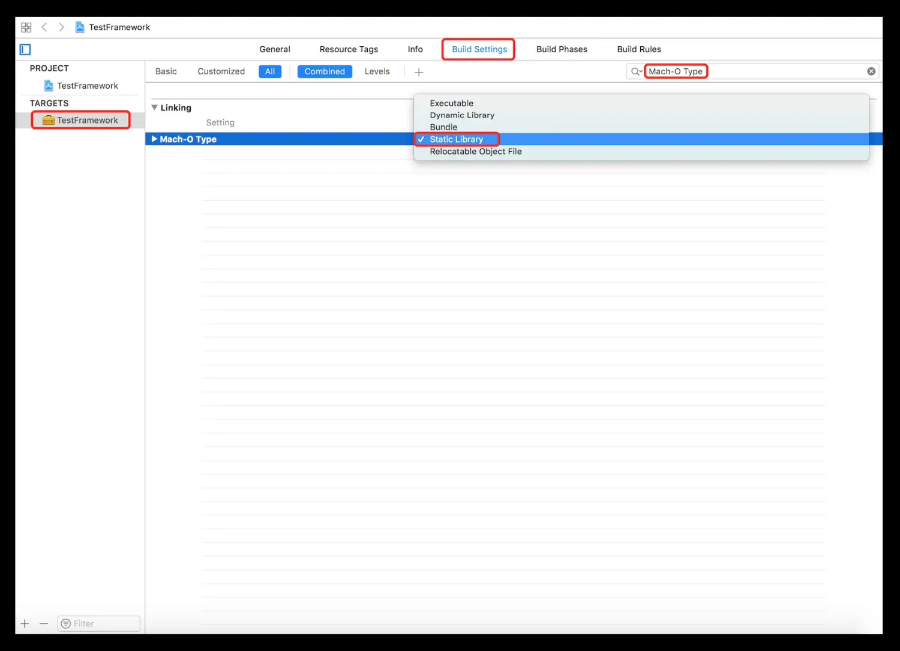Open search options magnifier dropdown
This screenshot has height=651, width=900.
(x=636, y=71)
